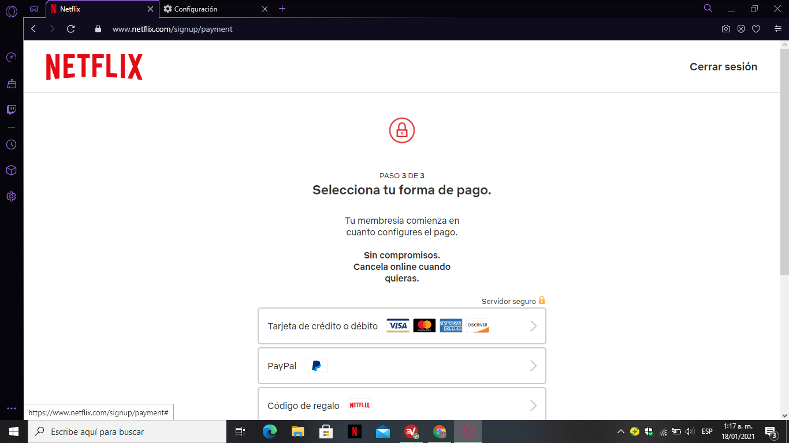Bookmark page with the heart icon
The height and width of the screenshot is (443, 789).
756,29
